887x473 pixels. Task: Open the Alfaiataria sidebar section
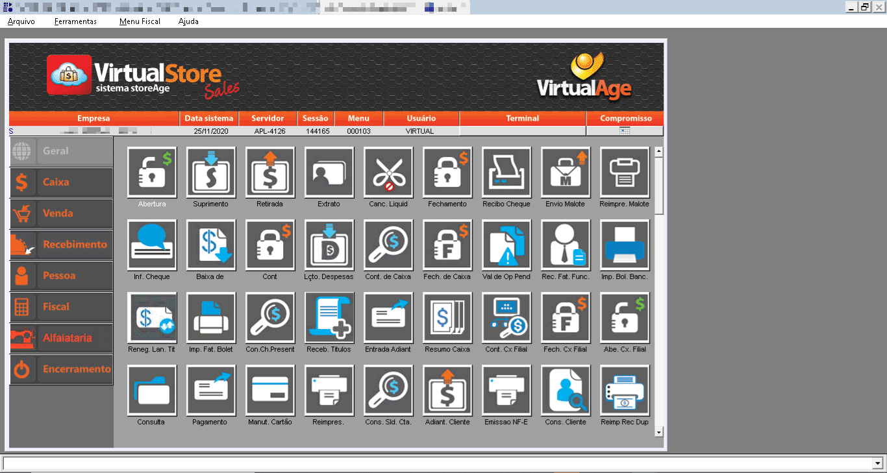[61, 338]
